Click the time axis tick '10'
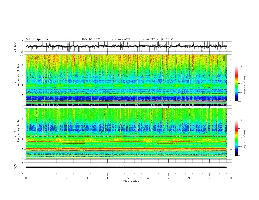Image resolution: width=259 pixels, height=200 pixels. pos(230,178)
